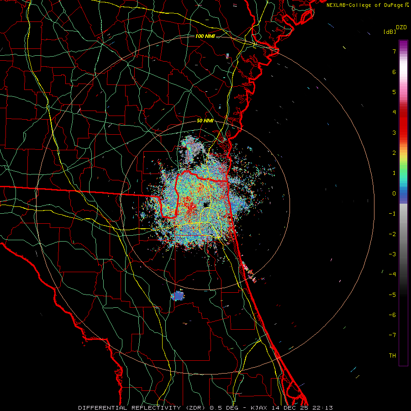Click the TH threshold label on colorbar
411x411 pixels.
392,356
